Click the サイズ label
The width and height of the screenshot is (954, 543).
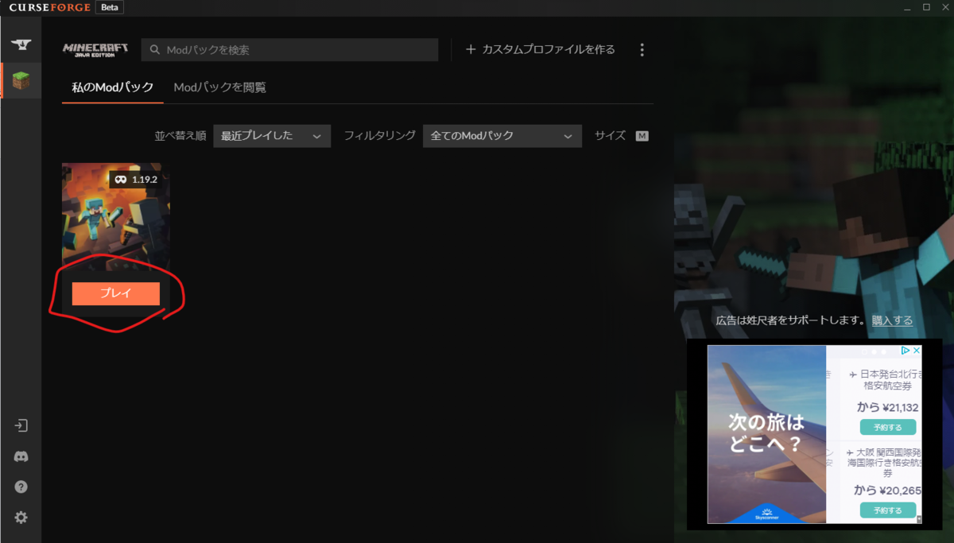[x=610, y=136]
